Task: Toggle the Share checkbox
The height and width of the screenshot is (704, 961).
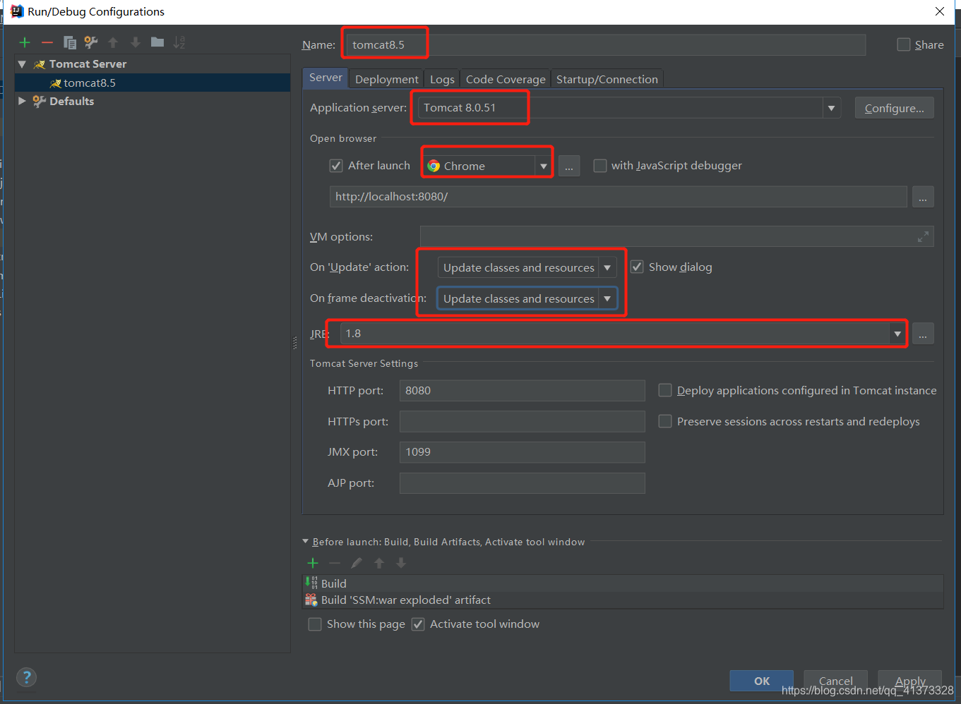Action: (x=904, y=44)
